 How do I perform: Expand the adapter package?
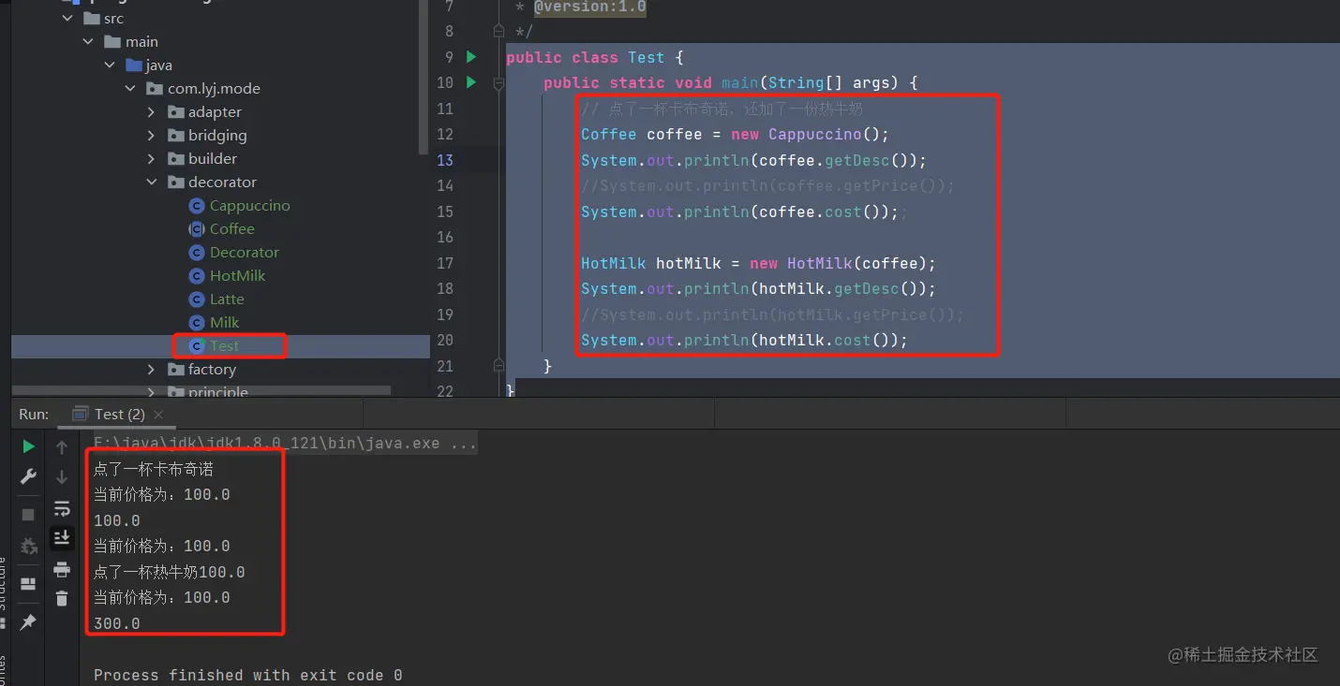(x=152, y=112)
